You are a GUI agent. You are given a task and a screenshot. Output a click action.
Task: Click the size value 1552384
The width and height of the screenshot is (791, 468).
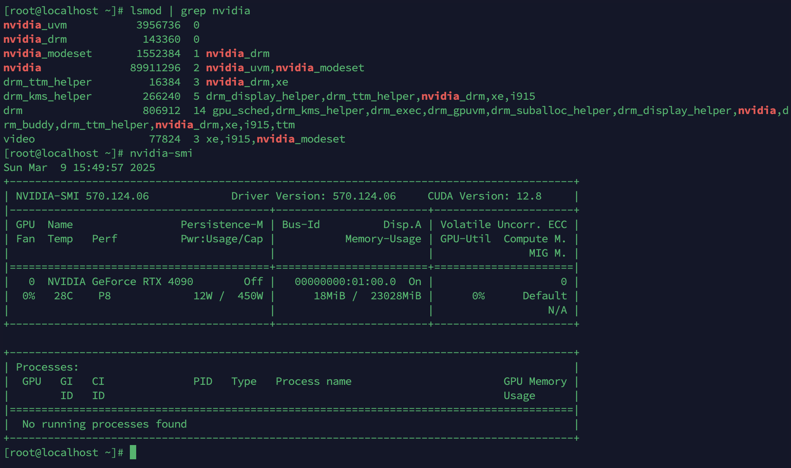[x=158, y=53]
